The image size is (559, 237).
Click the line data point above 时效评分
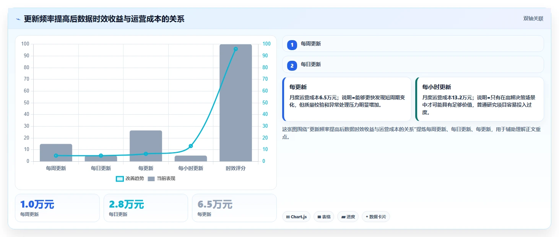236,49
